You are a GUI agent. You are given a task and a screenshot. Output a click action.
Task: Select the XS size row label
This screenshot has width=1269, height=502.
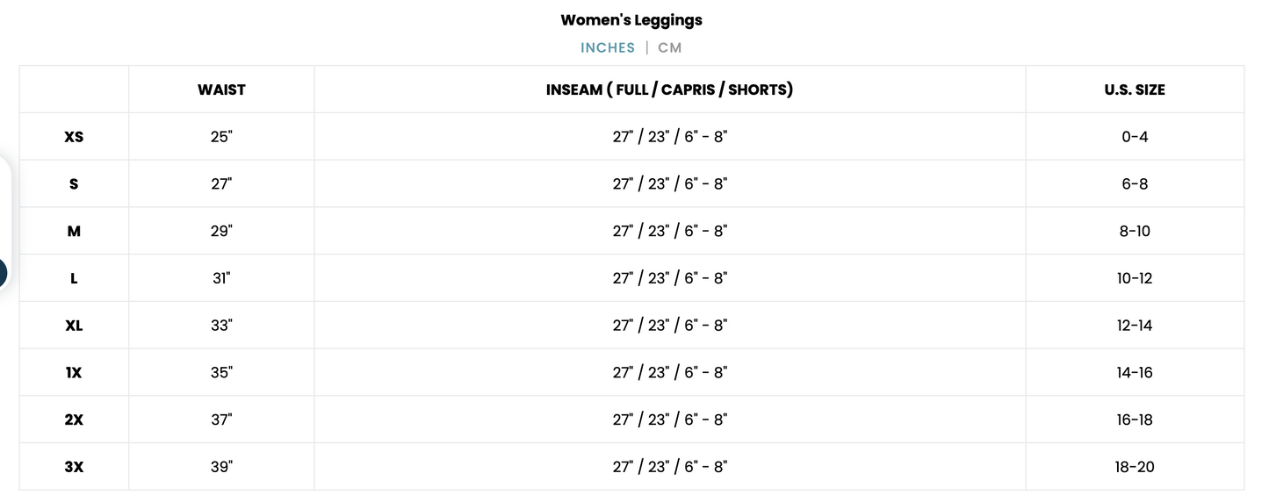(74, 137)
